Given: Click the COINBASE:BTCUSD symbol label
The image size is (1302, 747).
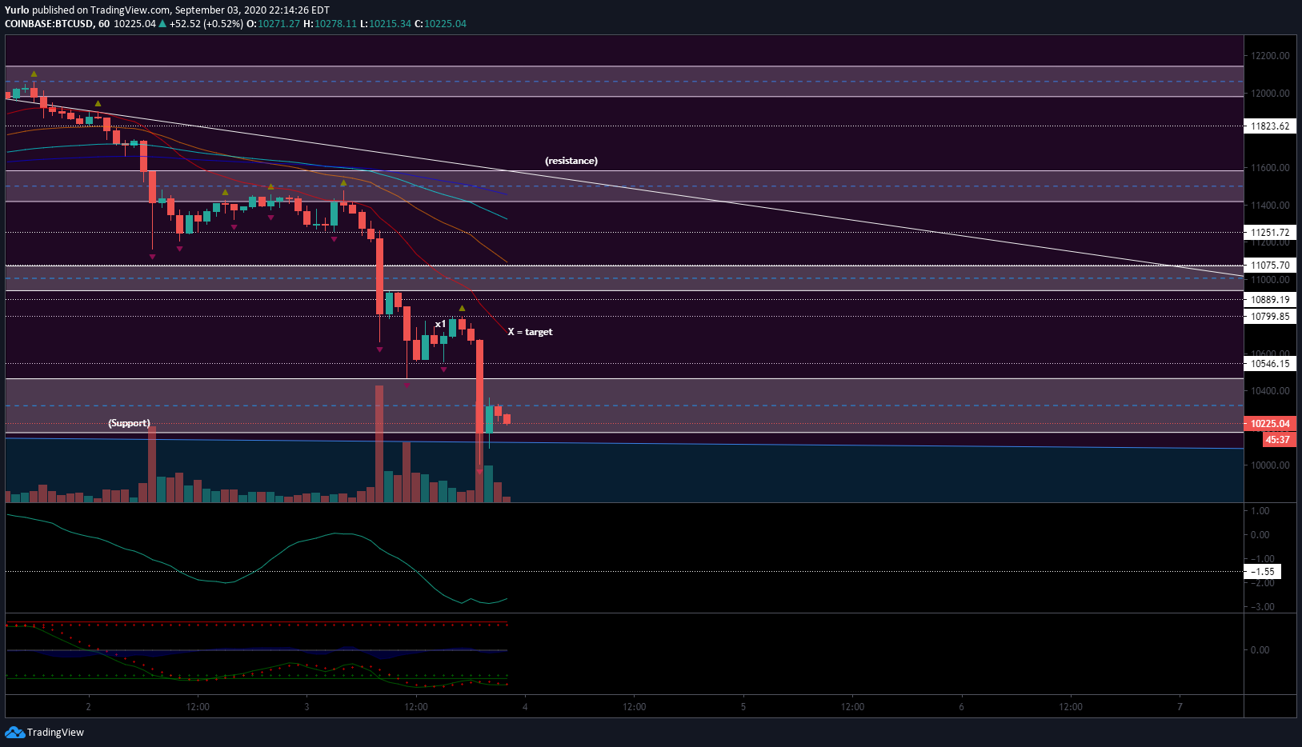Looking at the screenshot, I should [x=49, y=23].
